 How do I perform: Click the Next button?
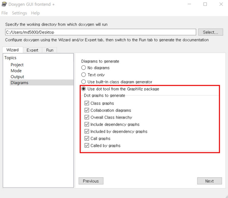tap(209, 181)
